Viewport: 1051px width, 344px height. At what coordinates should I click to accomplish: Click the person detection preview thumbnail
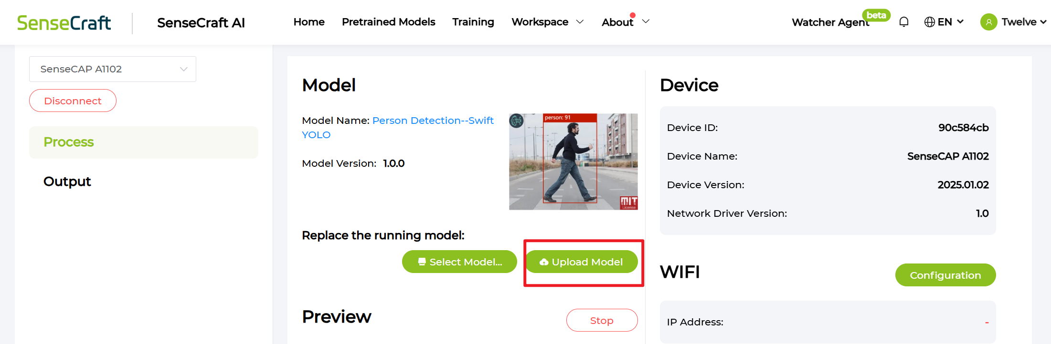573,162
